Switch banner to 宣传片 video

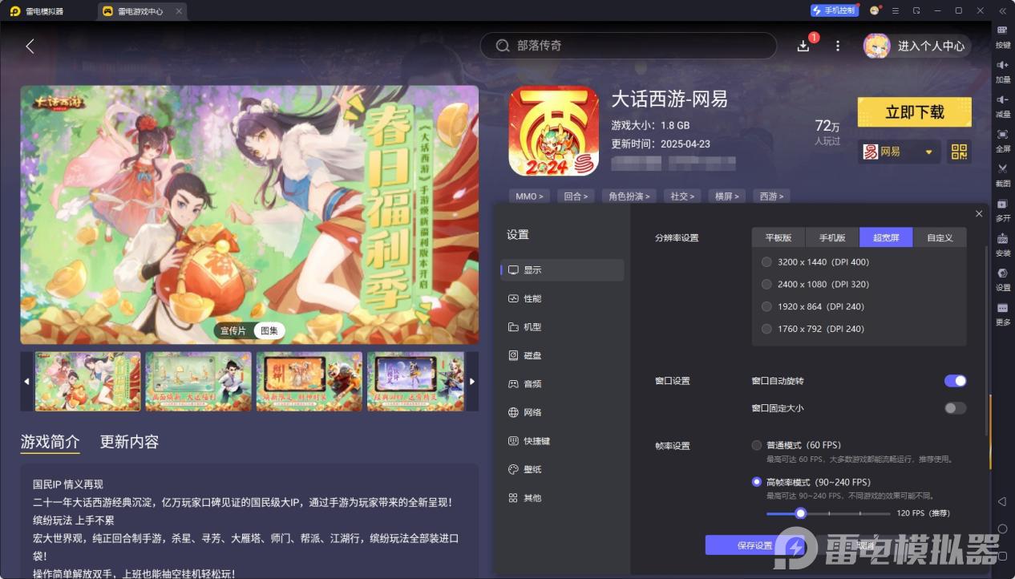233,330
